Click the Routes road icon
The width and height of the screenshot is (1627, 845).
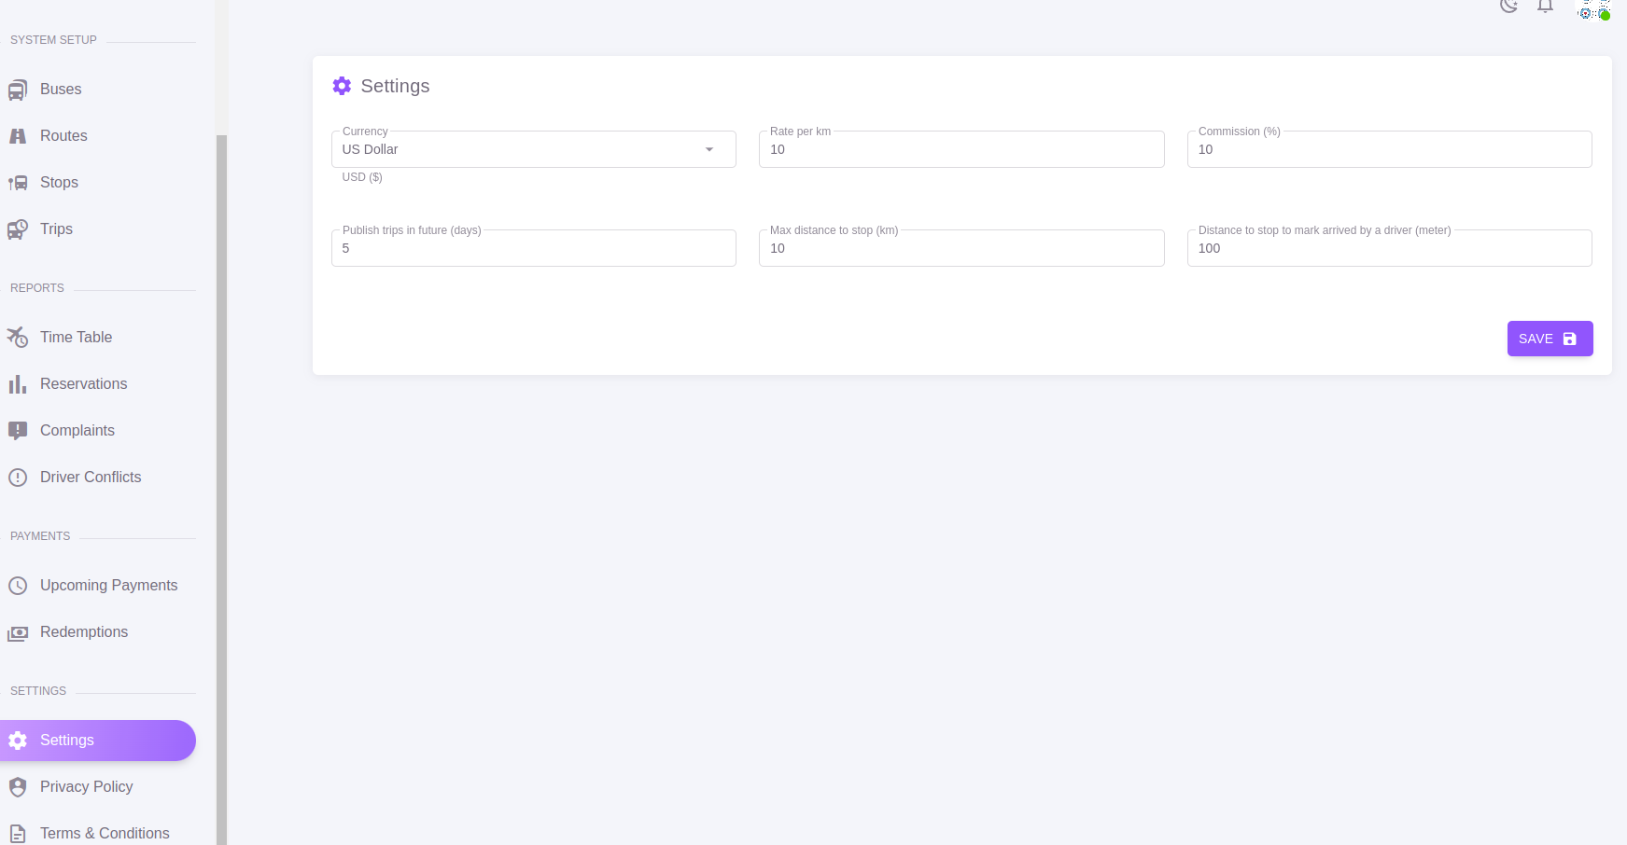tap(18, 136)
